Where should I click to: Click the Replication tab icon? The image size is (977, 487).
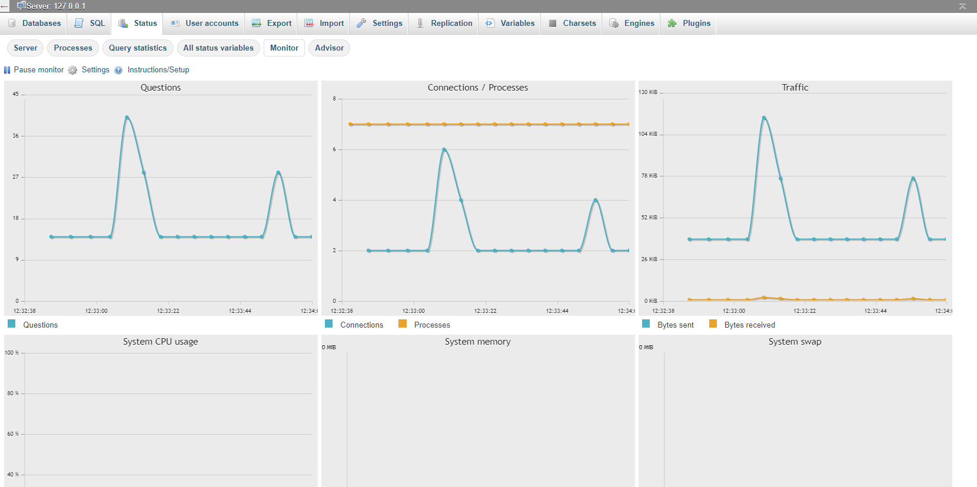[x=420, y=24]
